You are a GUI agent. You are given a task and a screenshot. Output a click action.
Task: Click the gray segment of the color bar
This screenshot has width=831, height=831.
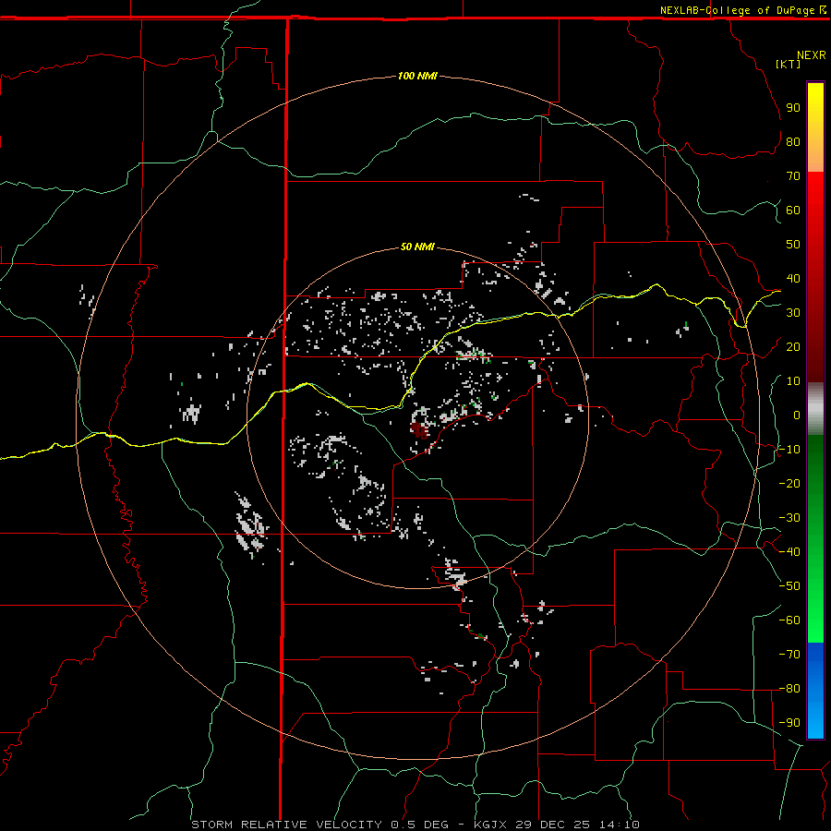(x=815, y=409)
